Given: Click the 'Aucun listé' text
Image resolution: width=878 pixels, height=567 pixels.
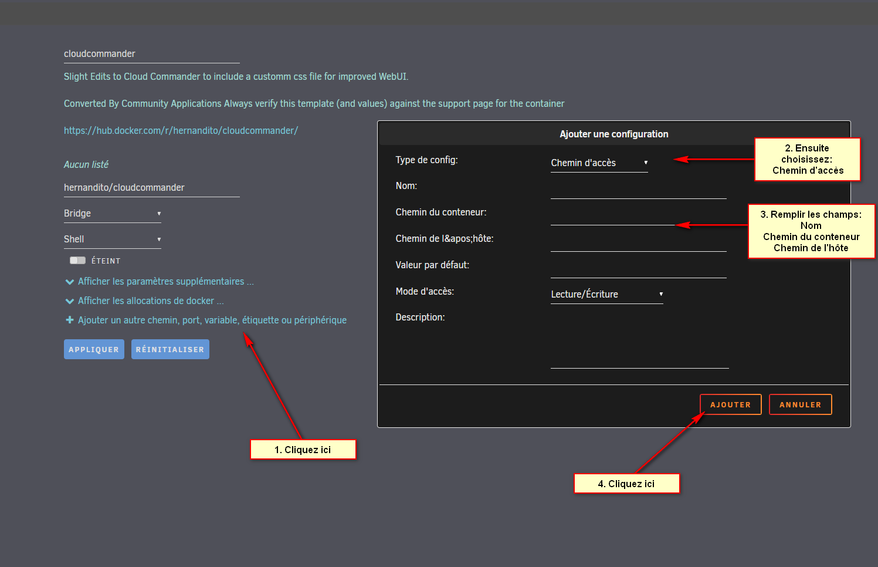Looking at the screenshot, I should point(86,165).
